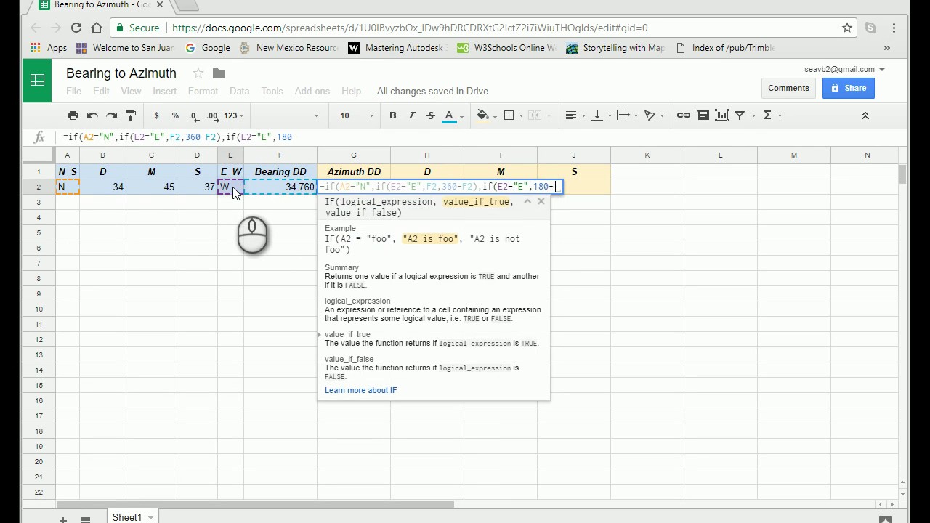Screen dimensions: 930x523
Task: Click the blue Share button
Action: [849, 88]
